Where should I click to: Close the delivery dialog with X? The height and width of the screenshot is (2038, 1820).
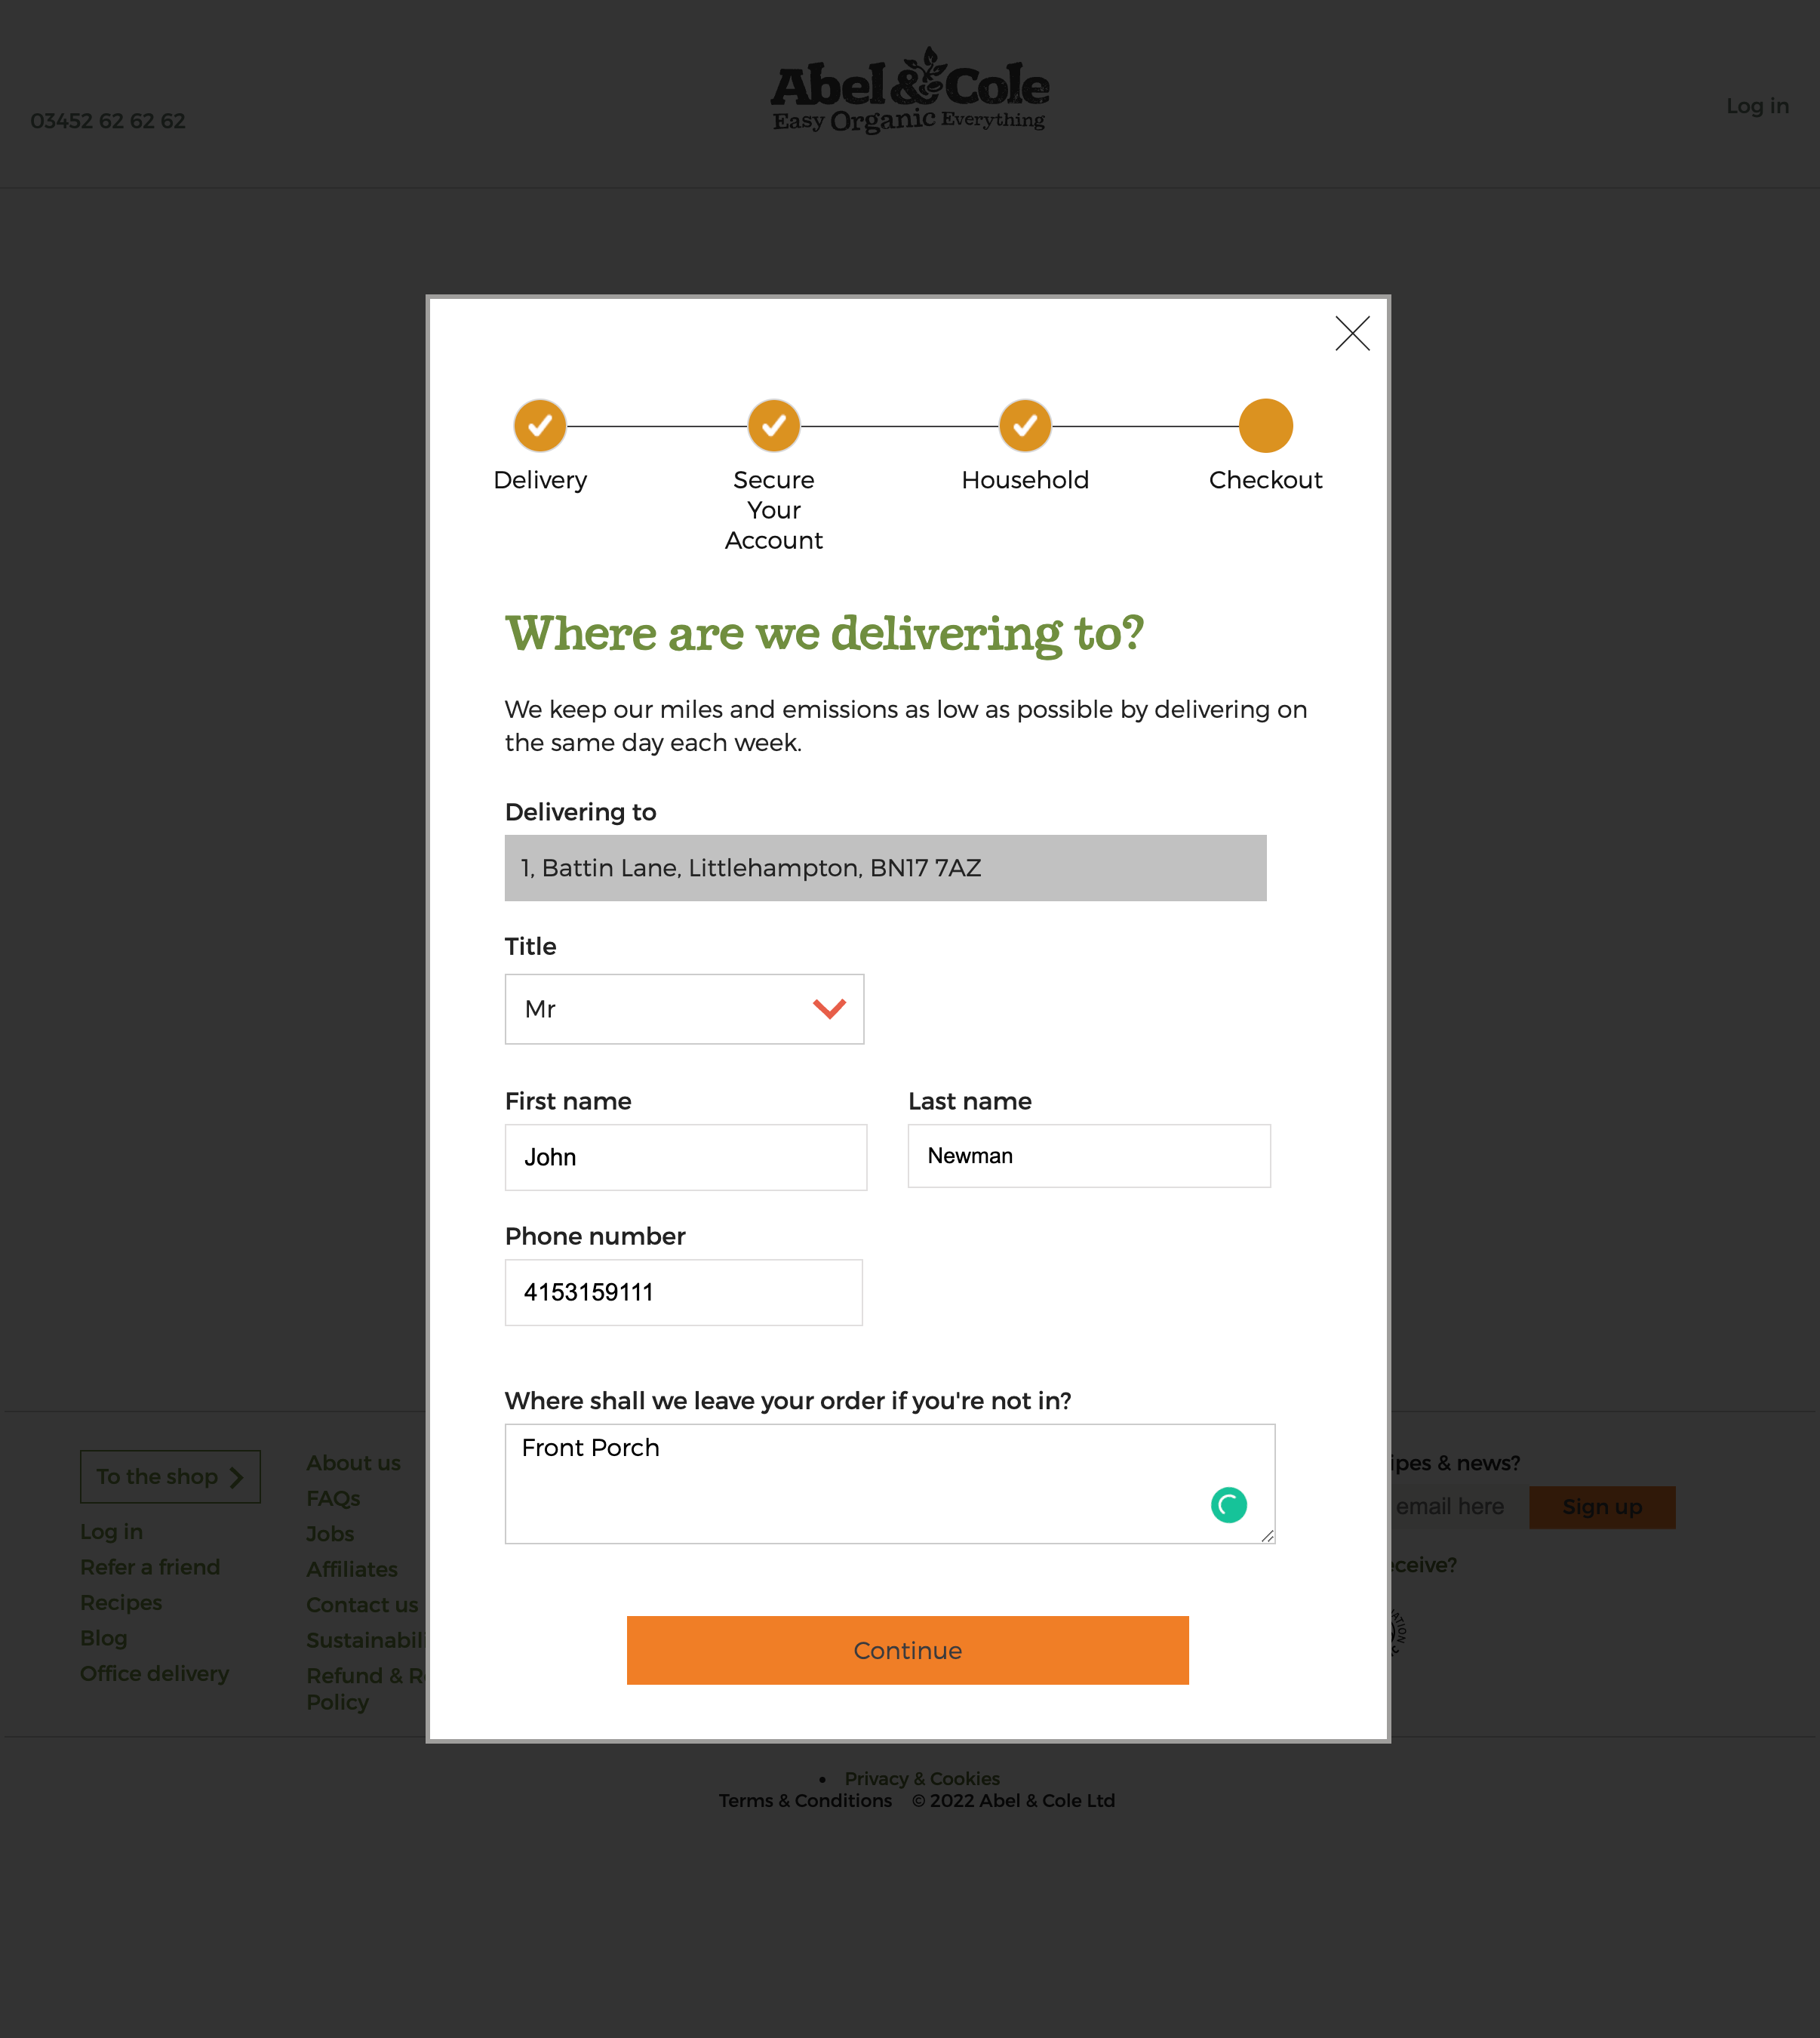1352,334
